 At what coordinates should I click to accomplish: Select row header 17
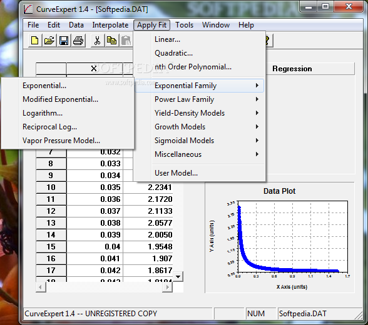[51, 270]
